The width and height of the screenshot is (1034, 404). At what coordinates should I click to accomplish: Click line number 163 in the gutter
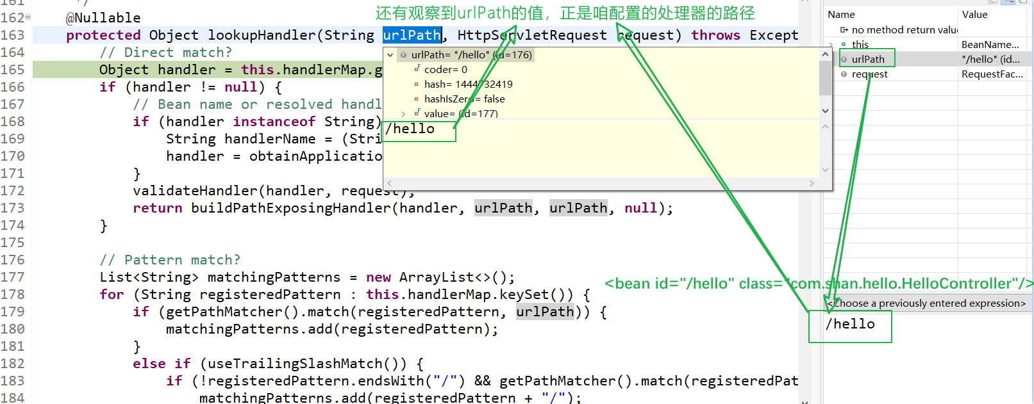click(x=13, y=35)
